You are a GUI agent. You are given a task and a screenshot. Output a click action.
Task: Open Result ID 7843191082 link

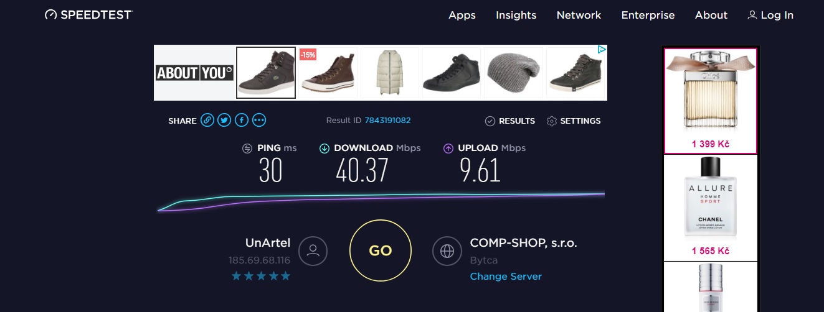387,121
